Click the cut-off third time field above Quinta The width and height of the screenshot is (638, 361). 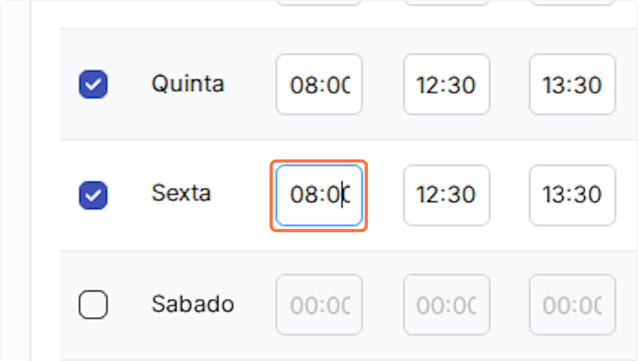[x=572, y=3]
